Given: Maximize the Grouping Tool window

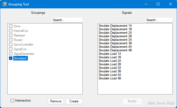Looking at the screenshot, I should [x=158, y=4].
